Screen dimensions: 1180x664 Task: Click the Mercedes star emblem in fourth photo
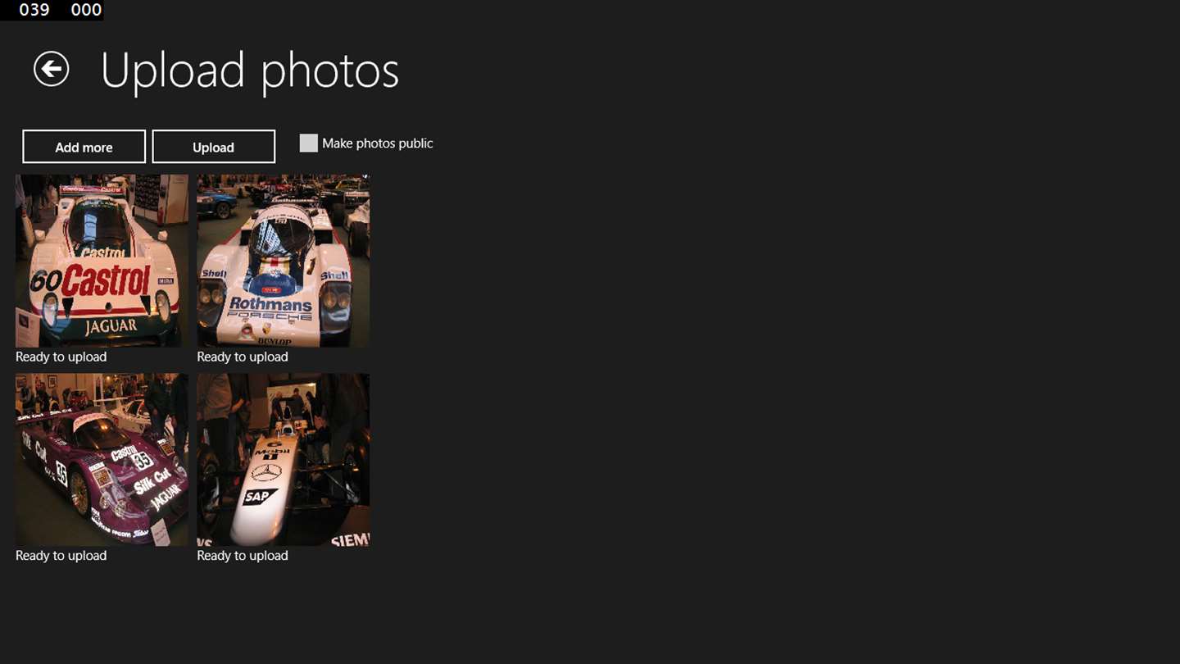coord(266,472)
